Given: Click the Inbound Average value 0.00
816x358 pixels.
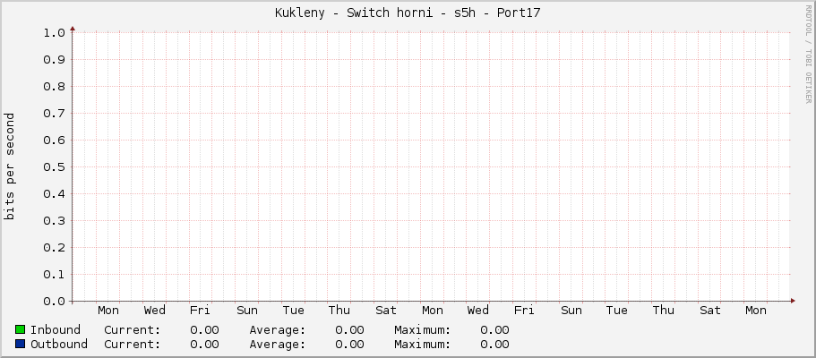Looking at the screenshot, I should coord(349,330).
